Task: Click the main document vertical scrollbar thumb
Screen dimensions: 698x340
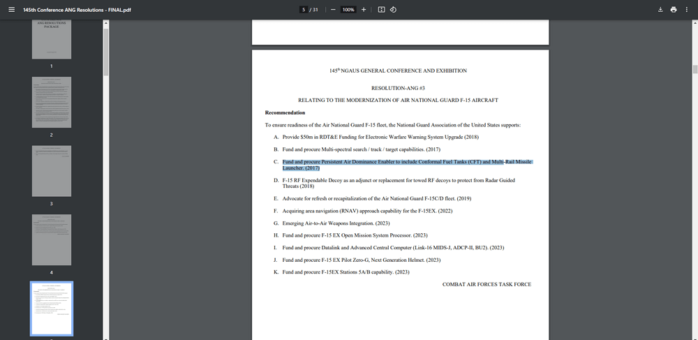Action: click(695, 69)
